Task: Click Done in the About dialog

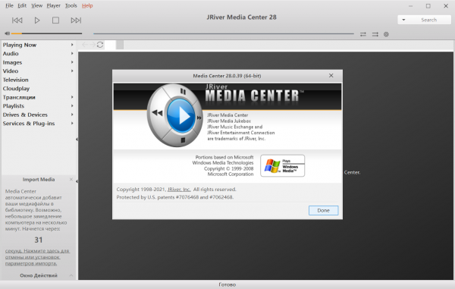Action: (323, 210)
